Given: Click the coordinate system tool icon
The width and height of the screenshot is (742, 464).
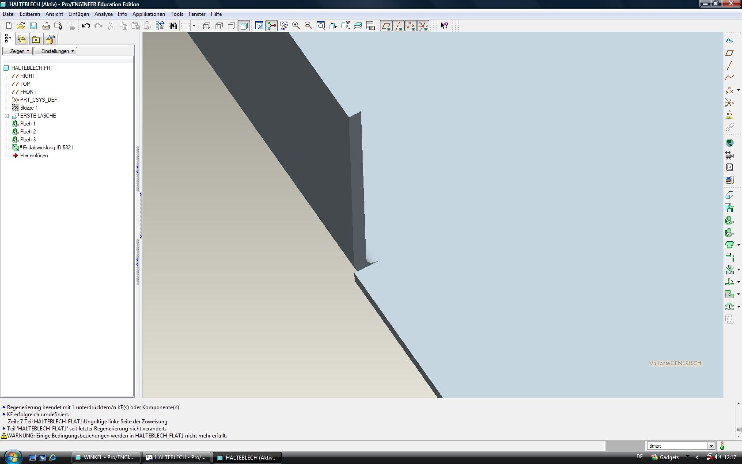Looking at the screenshot, I should (x=730, y=103).
